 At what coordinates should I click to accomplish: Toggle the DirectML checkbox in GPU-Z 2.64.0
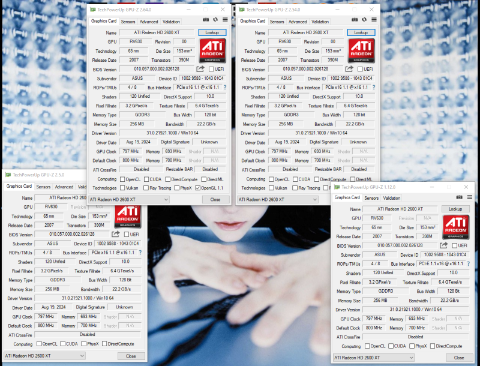(x=204, y=179)
